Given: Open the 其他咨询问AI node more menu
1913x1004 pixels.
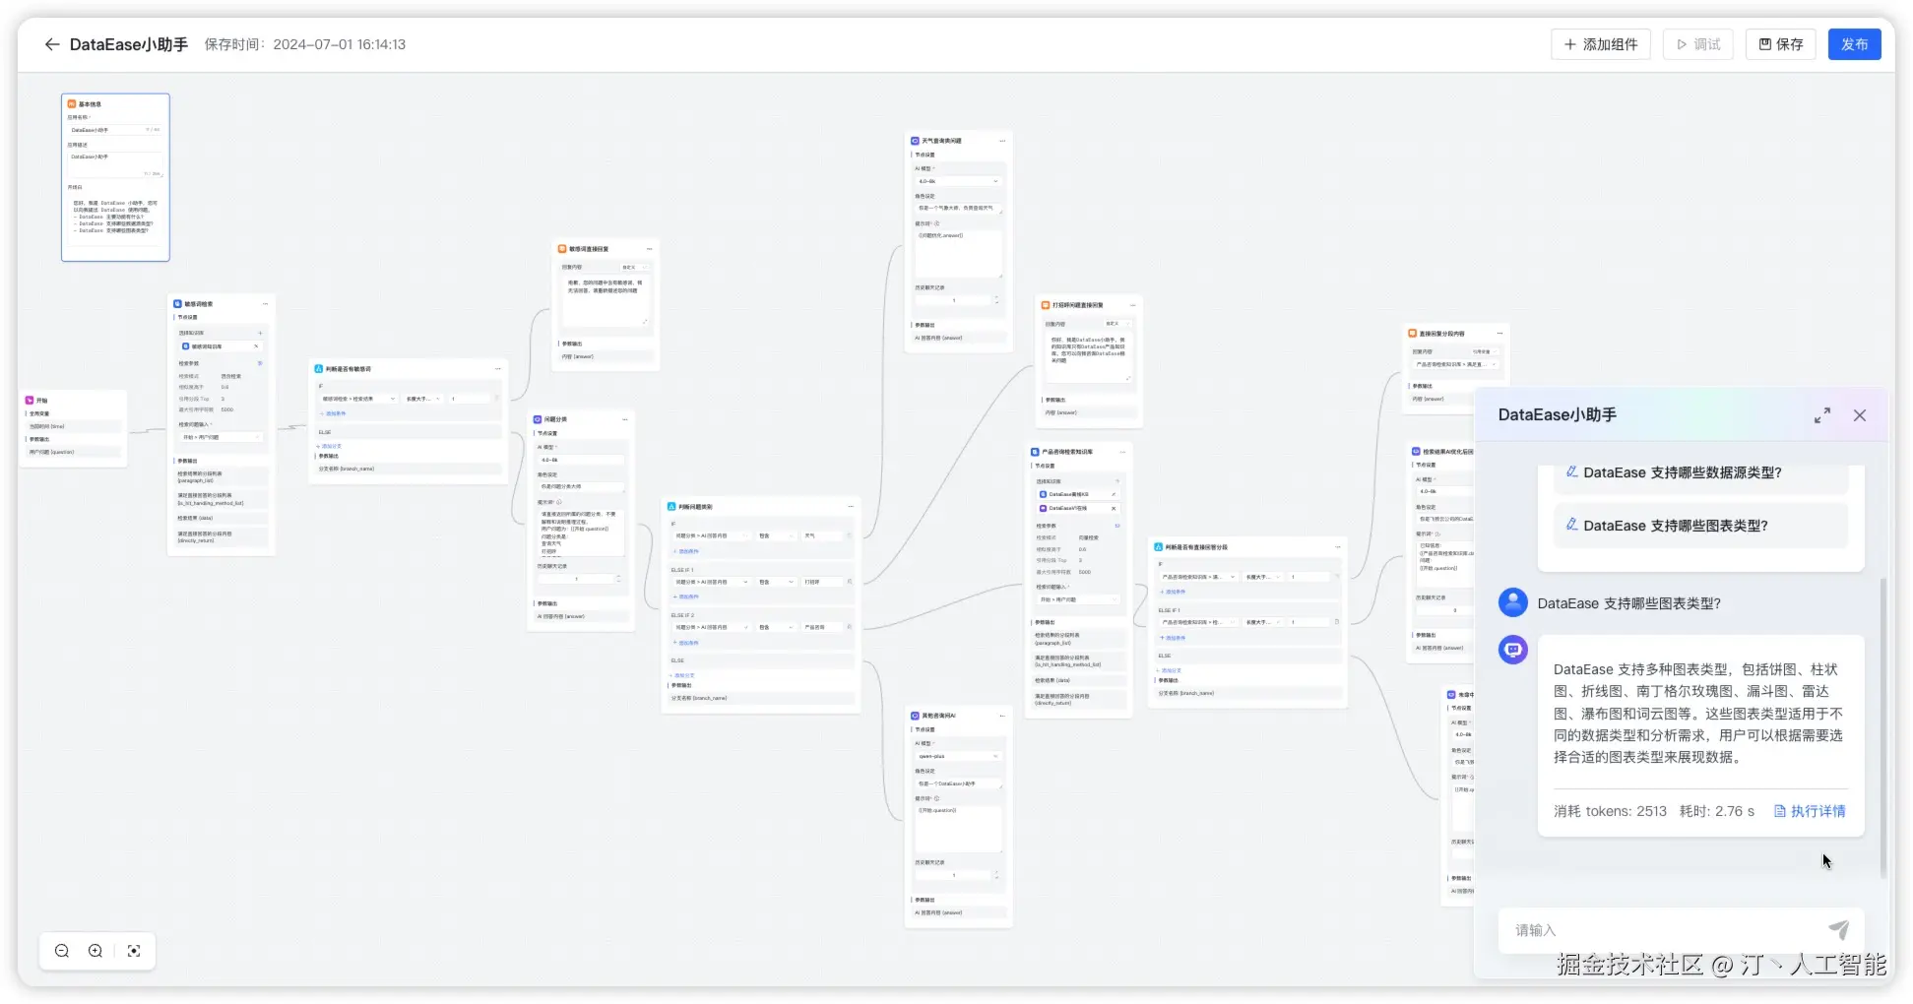Looking at the screenshot, I should [x=1002, y=716].
